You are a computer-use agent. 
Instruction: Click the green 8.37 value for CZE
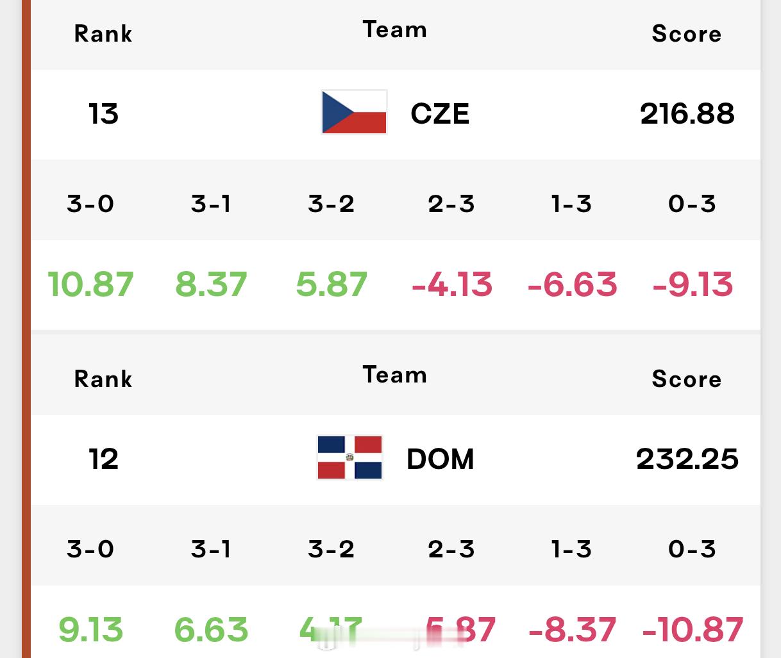211,284
